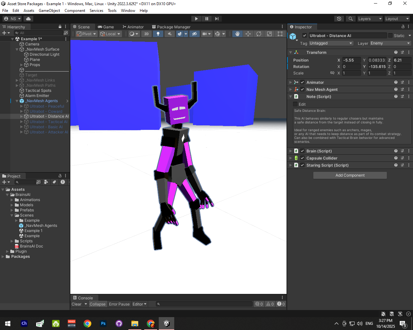
Task: Open the Hierarchy panel three-dot menu
Action: (65, 27)
